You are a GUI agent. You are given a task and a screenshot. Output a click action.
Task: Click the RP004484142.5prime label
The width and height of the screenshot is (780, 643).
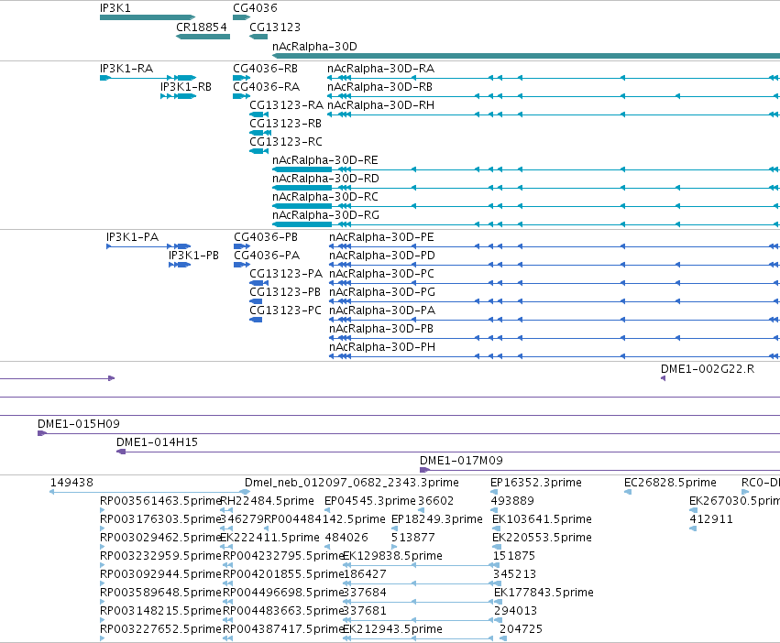[x=324, y=519]
